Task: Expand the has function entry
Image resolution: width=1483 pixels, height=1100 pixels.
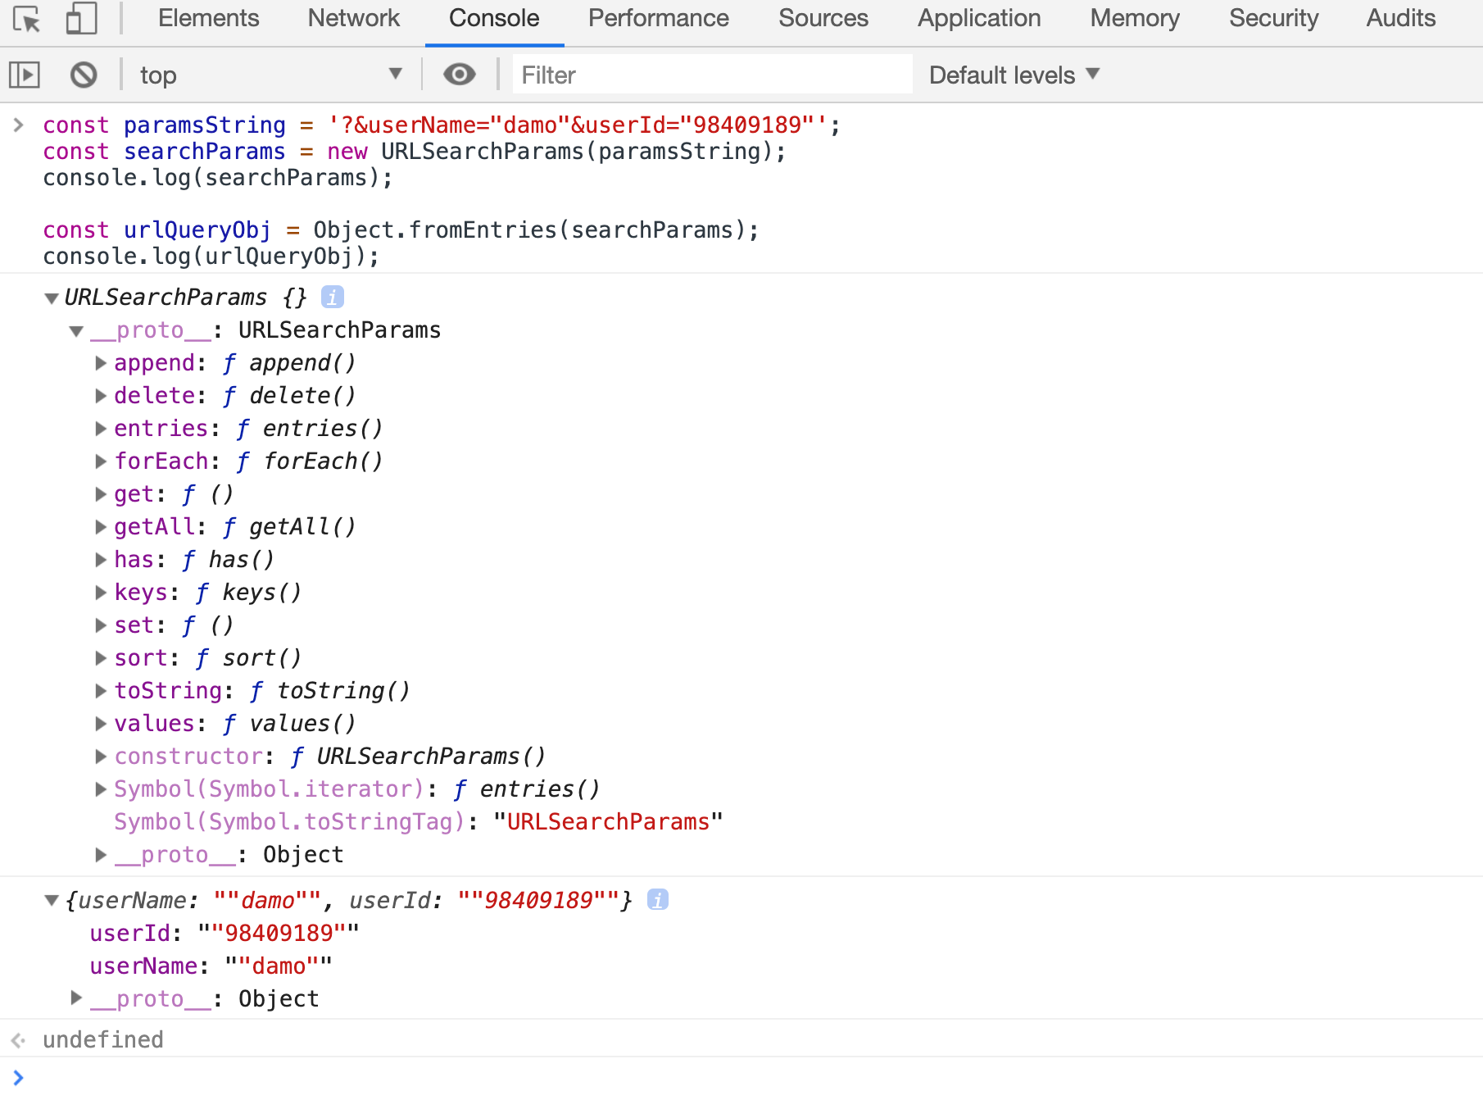Action: (101, 560)
